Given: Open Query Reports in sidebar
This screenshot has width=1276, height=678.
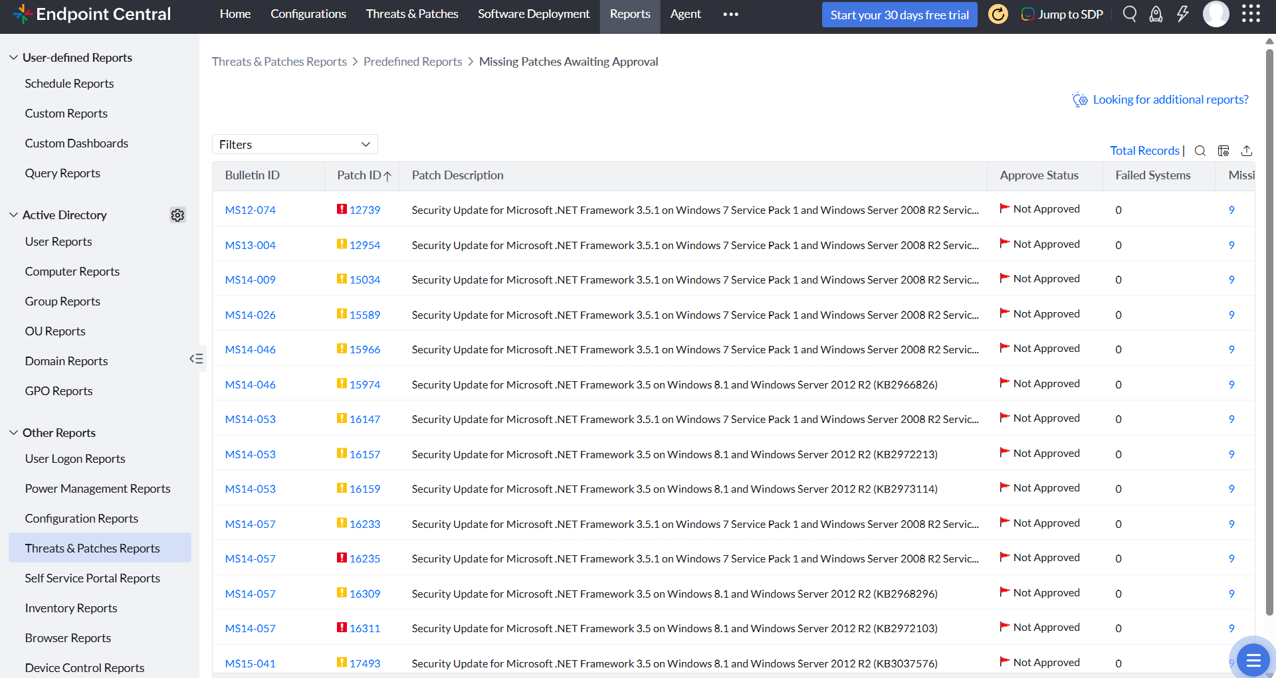Looking at the screenshot, I should (x=62, y=173).
